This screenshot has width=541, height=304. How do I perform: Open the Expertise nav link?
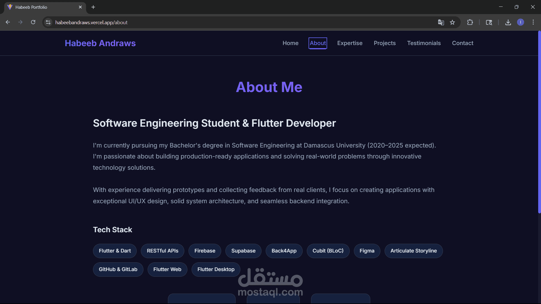[x=350, y=43]
